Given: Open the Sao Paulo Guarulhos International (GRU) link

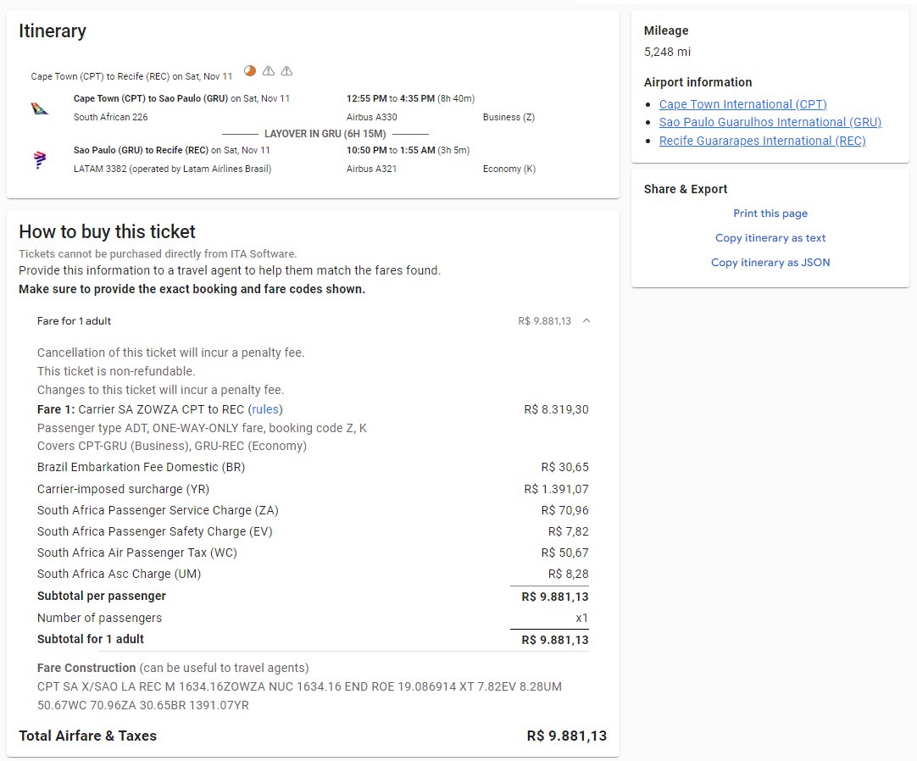Looking at the screenshot, I should pyautogui.click(x=770, y=122).
